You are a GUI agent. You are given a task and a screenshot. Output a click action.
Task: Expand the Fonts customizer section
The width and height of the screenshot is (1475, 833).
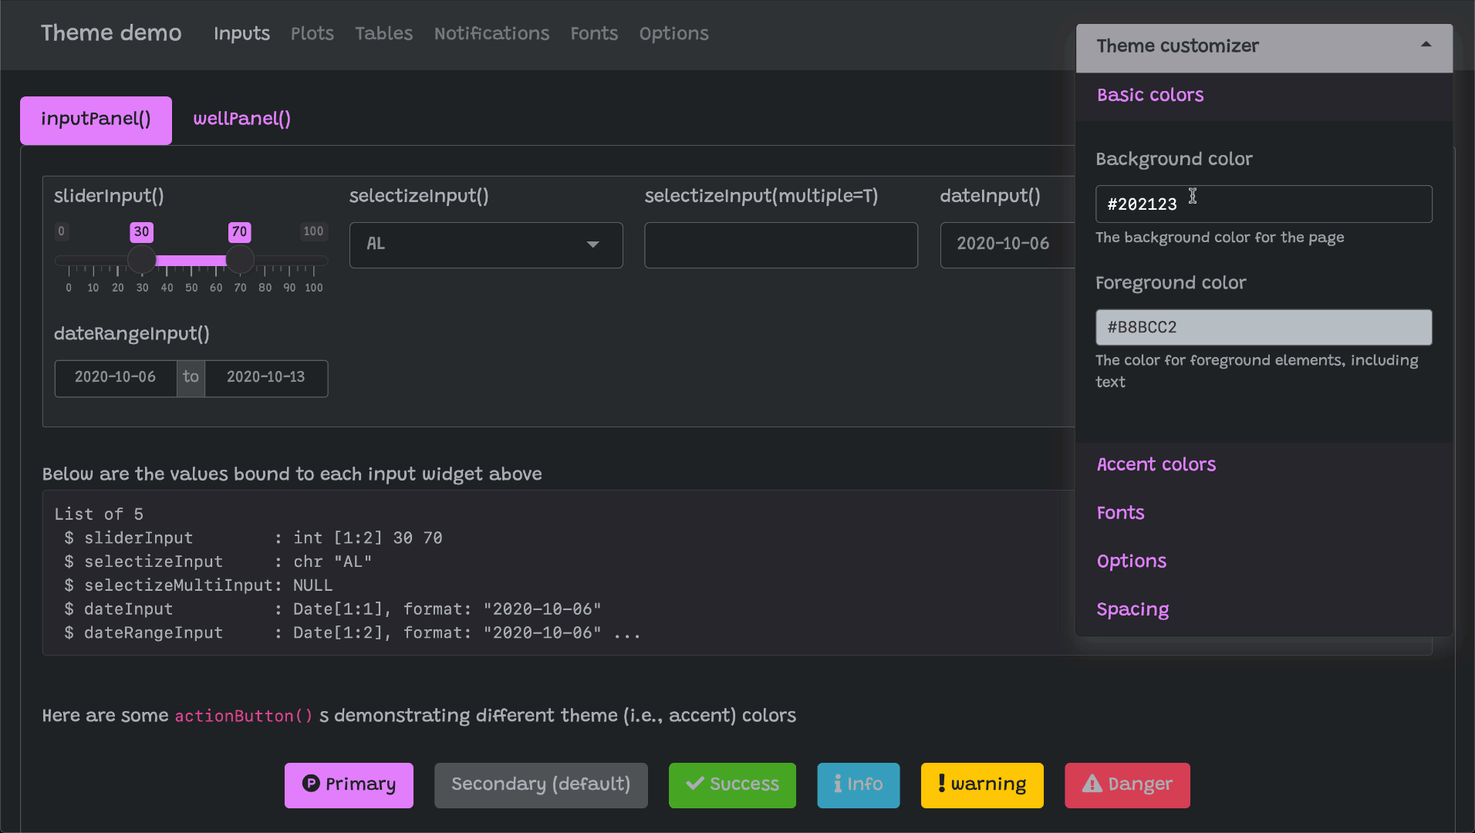[x=1120, y=513]
